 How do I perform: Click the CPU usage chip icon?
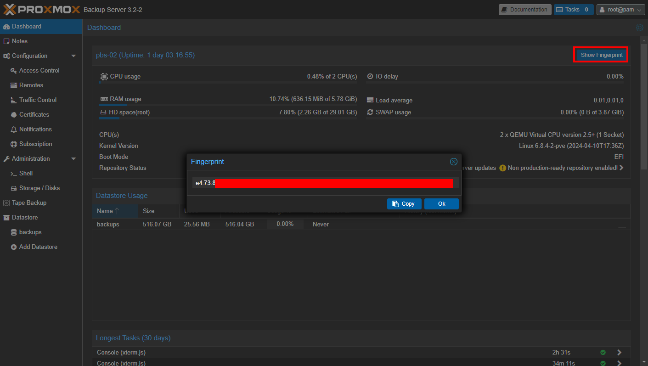104,77
